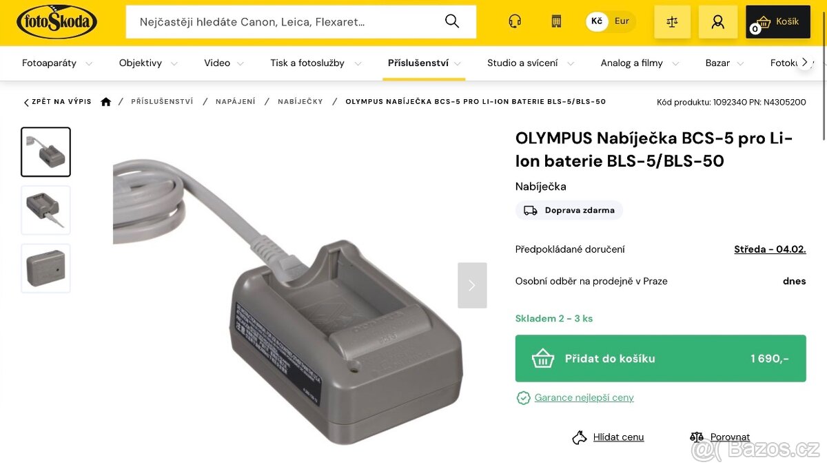This screenshot has height=469, width=827.
Task: Select the third product thumbnail
Action: pos(45,268)
